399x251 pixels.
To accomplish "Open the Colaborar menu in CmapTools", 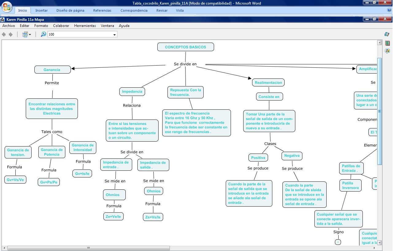I will pos(61,26).
